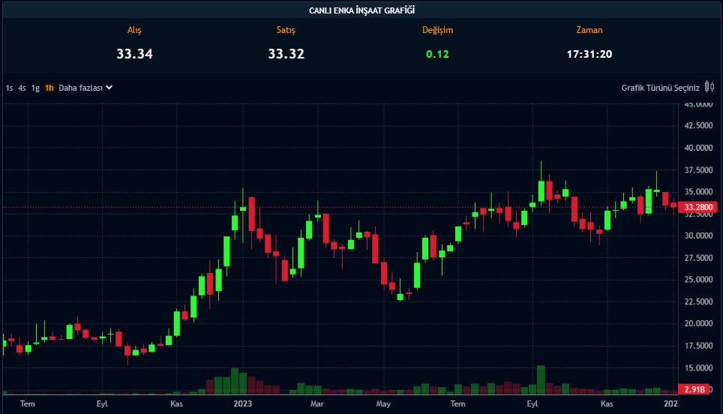Click the CANLI ENKA İNŞAAT GRAFİĞİ title

[361, 10]
